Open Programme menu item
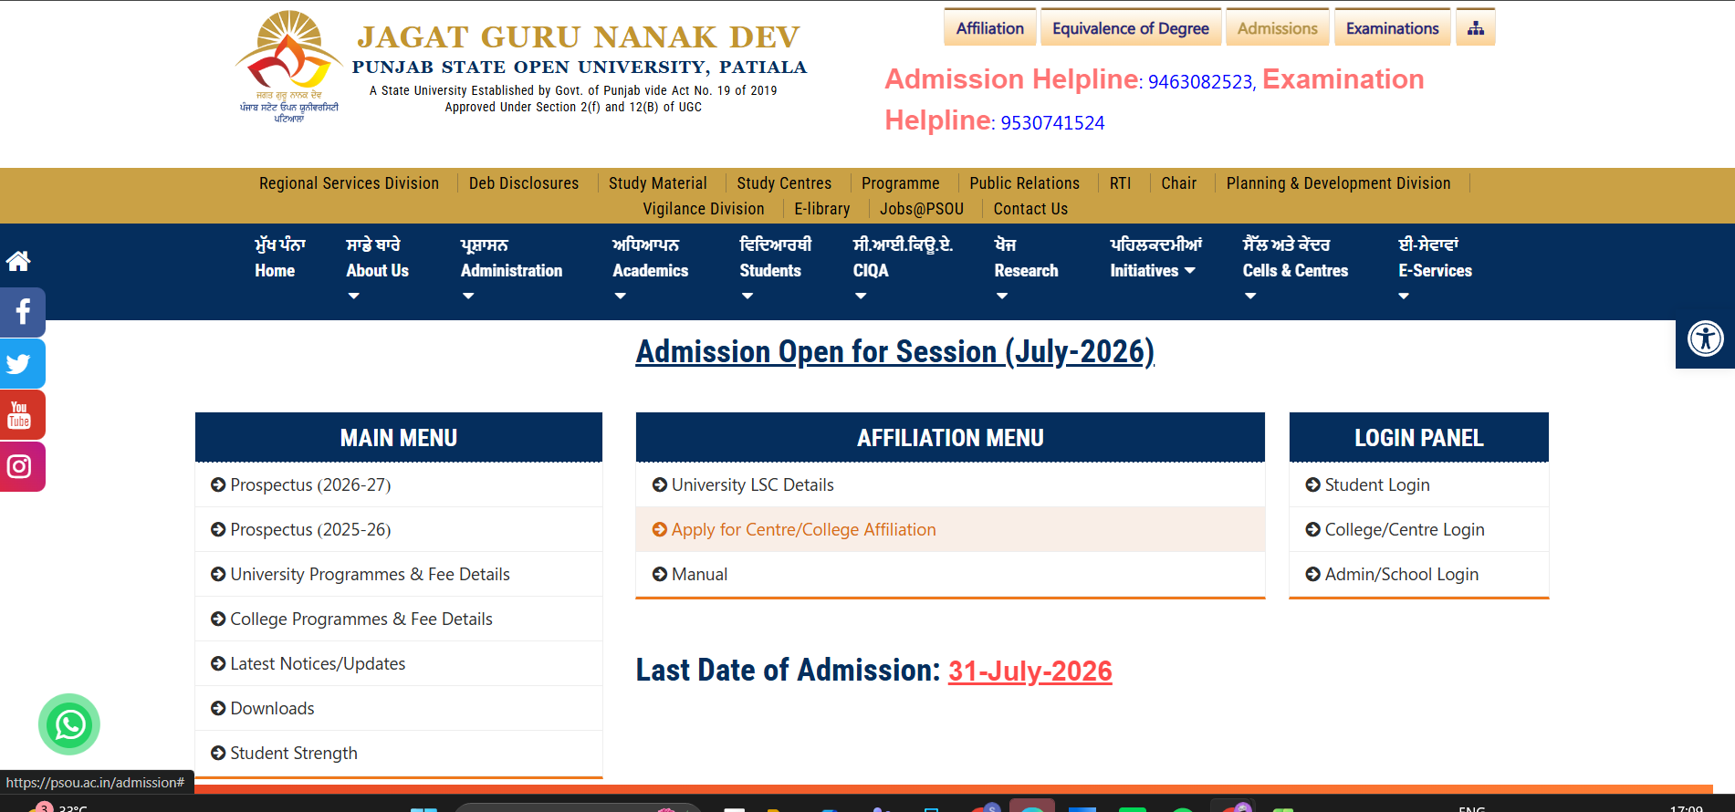 [900, 183]
